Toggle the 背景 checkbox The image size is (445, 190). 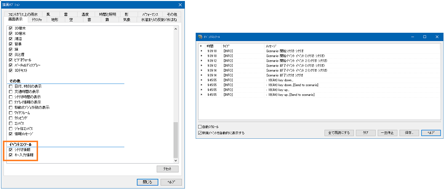point(11,44)
